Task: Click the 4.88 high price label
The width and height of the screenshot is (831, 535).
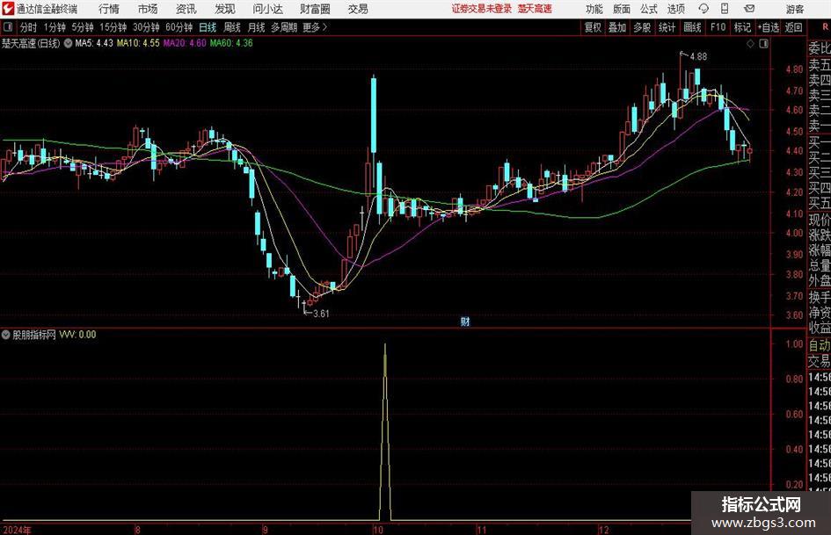Action: tap(698, 57)
